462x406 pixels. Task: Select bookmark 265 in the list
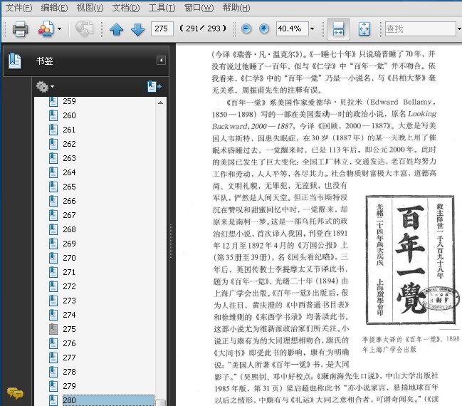point(69,187)
